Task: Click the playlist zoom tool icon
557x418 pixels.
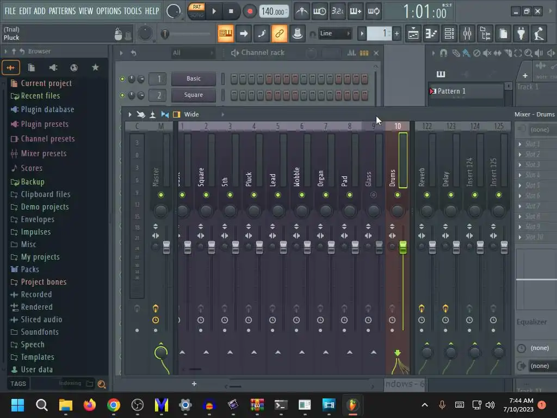Action: point(528,53)
